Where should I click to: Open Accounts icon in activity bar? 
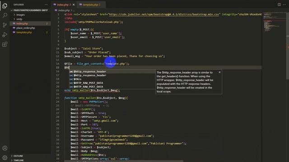pyautogui.click(x=5, y=148)
